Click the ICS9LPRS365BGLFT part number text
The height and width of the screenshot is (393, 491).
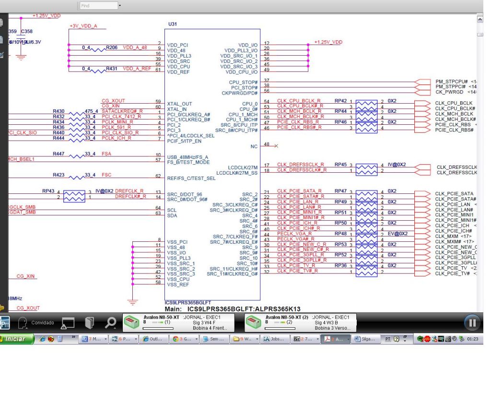point(188,303)
